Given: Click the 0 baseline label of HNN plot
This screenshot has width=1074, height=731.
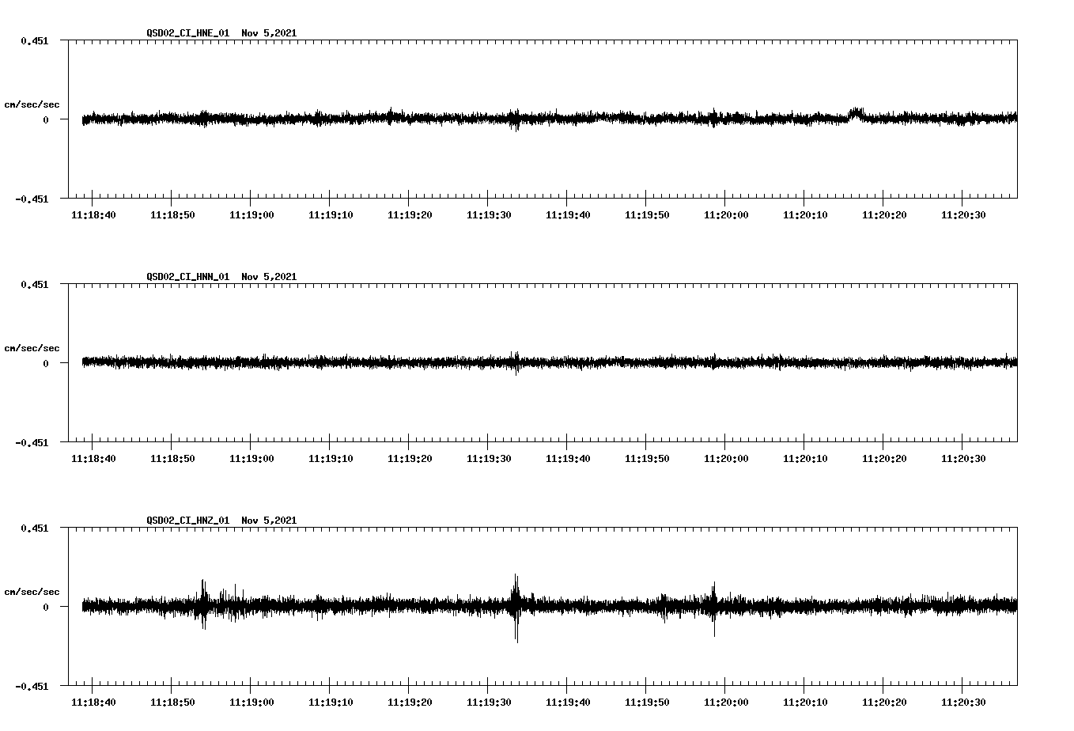Looking at the screenshot, I should pos(46,363).
